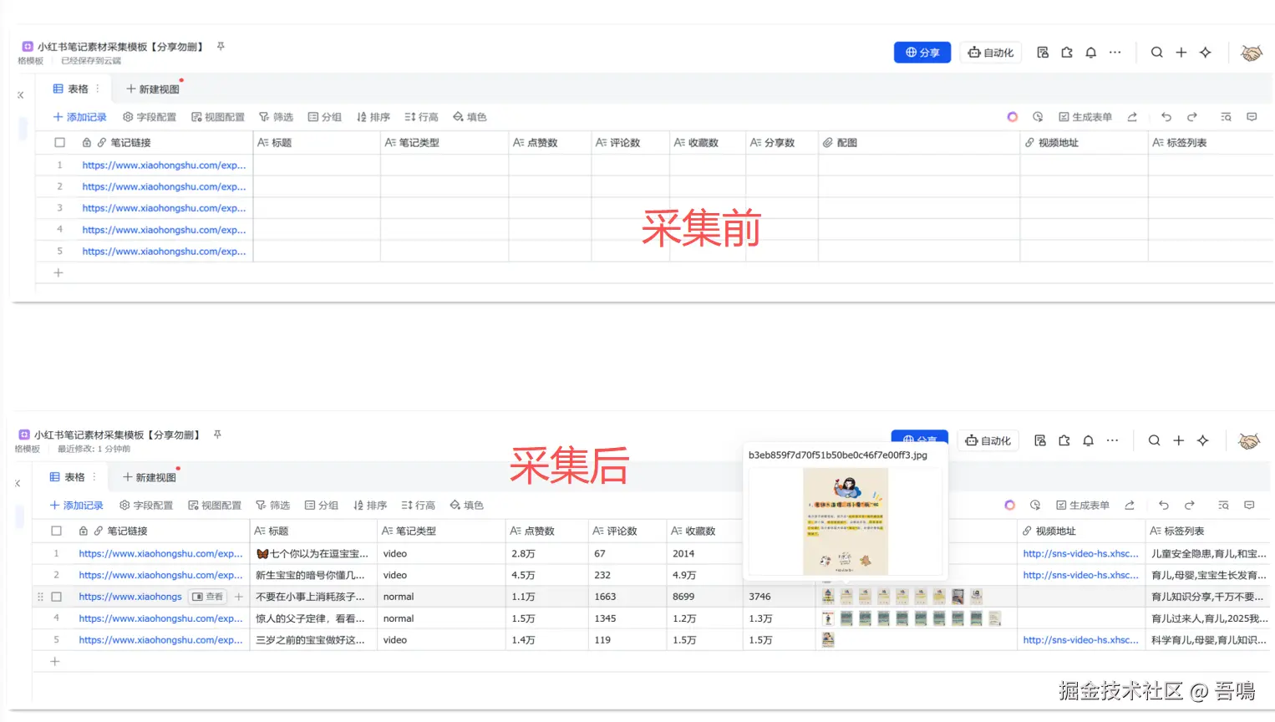Open the locked-template icon left of the puzzle icon in 采集前 view

click(x=1043, y=53)
